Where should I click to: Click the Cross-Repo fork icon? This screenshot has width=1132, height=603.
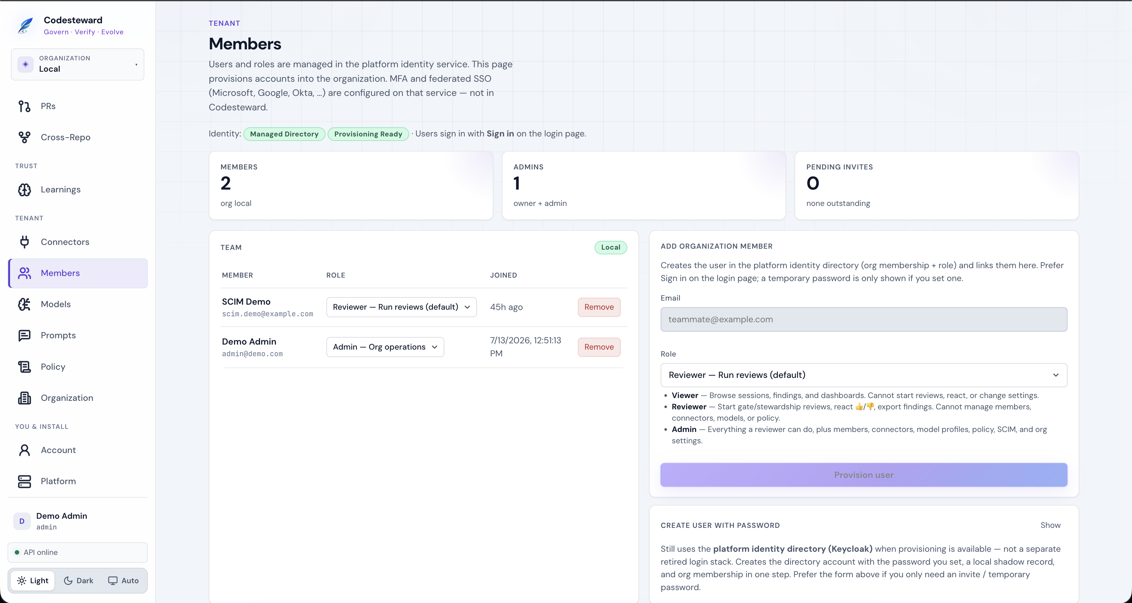[x=24, y=138]
